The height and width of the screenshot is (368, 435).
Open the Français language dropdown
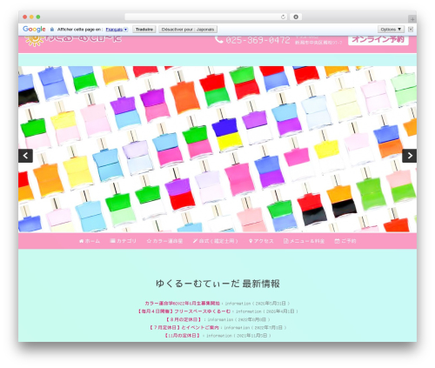(117, 30)
